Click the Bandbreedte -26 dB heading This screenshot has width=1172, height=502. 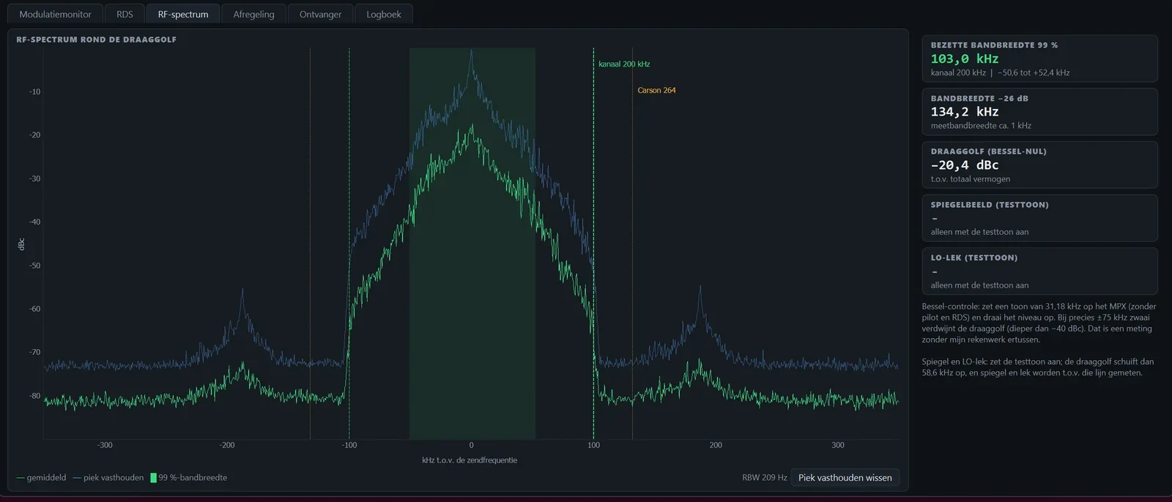(979, 99)
